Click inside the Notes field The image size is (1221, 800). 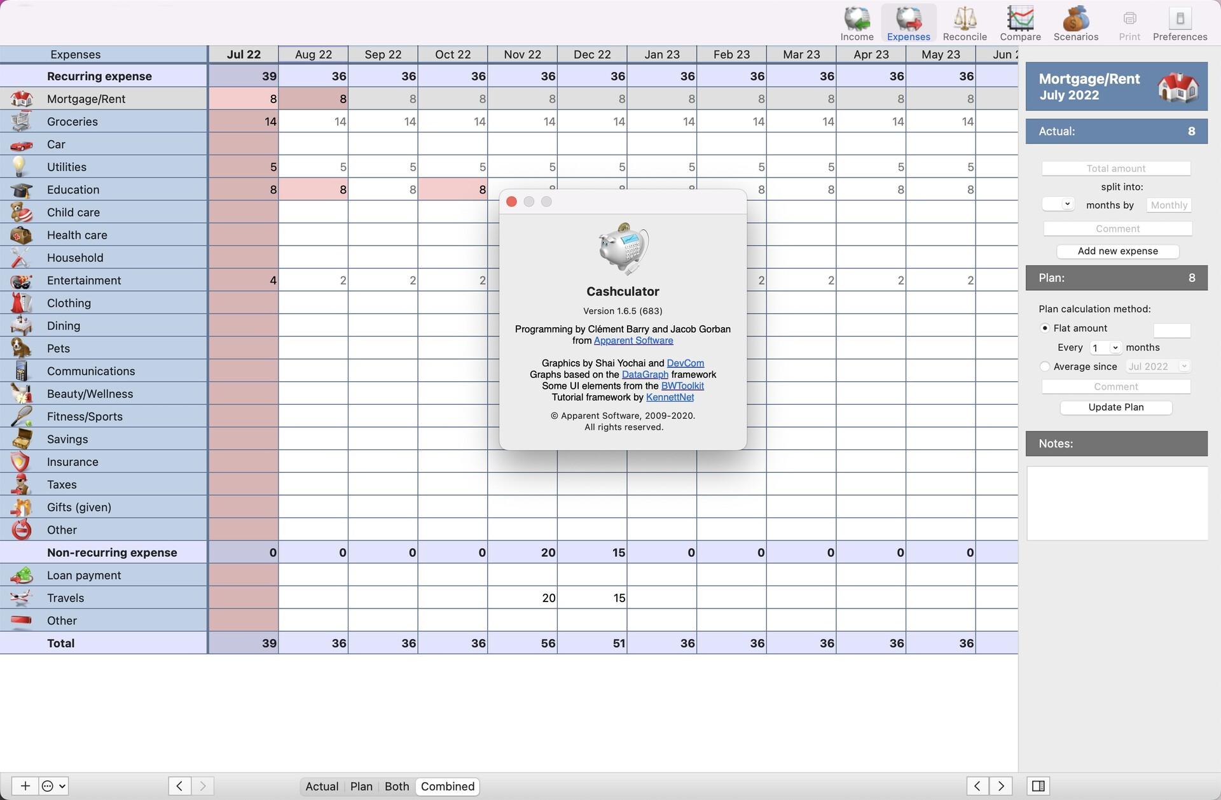click(1116, 503)
